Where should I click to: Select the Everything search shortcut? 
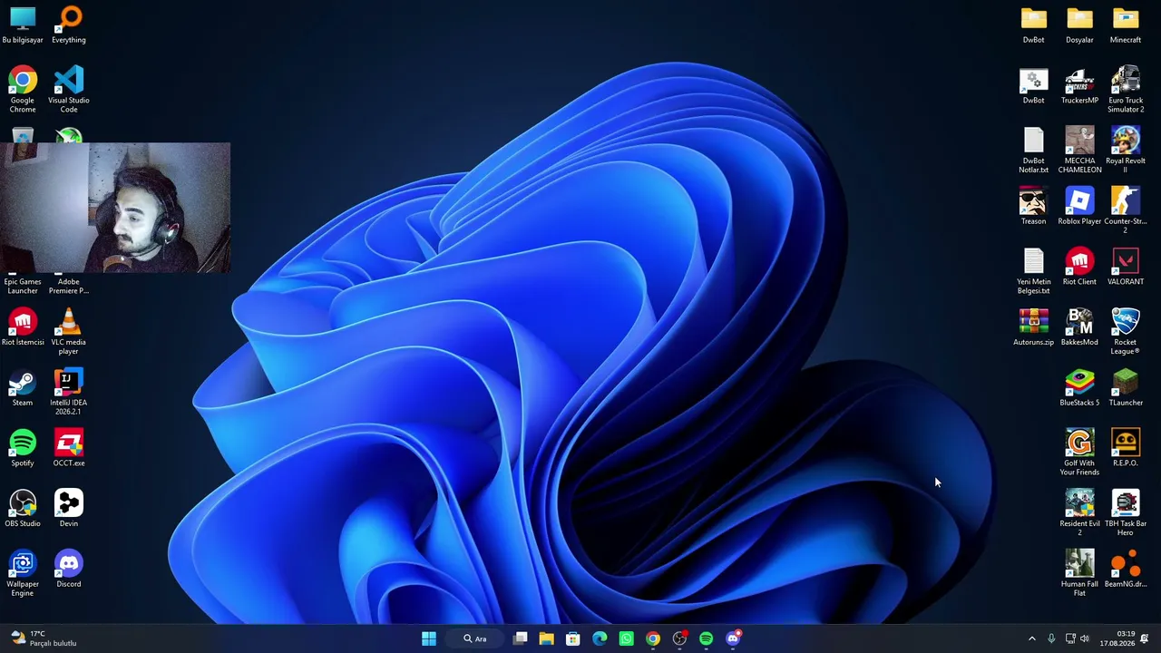coord(69,25)
